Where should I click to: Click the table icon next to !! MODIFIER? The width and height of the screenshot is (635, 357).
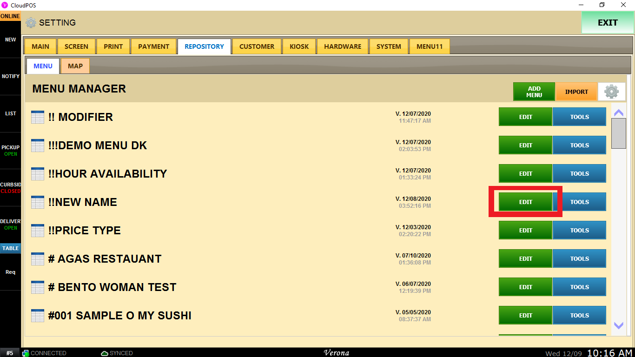[x=38, y=117]
